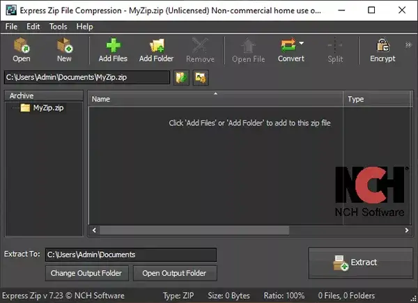
Task: Click the left arrow of horizontal scrollbar
Action: pyautogui.click(x=94, y=230)
